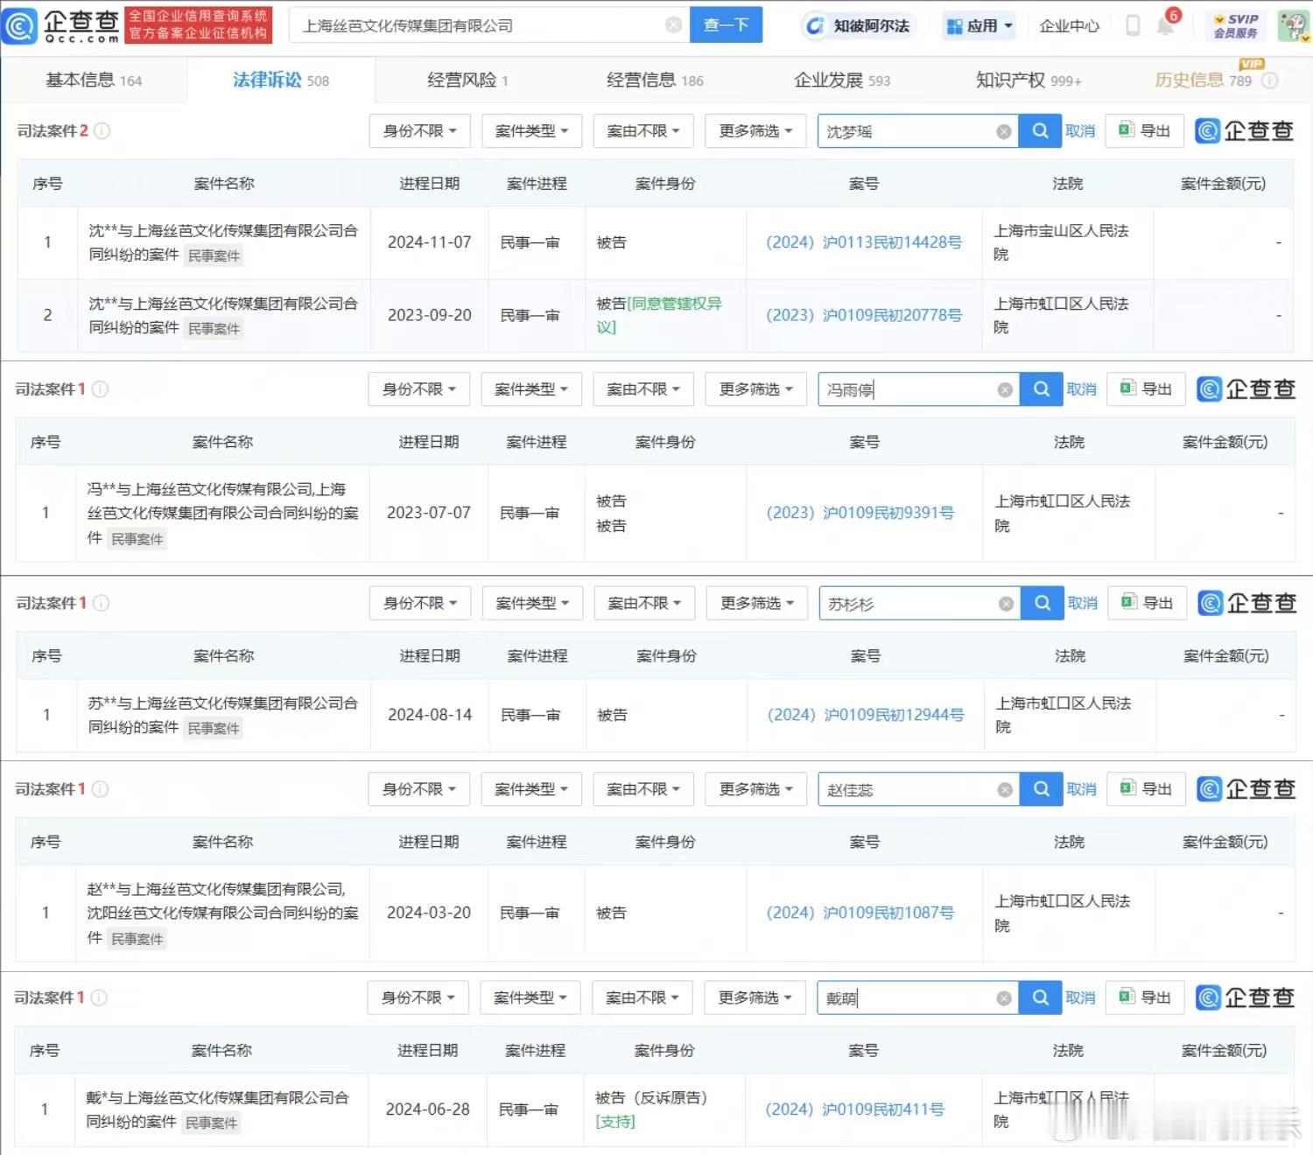This screenshot has height=1155, width=1313.
Task: Clear the 苏杉杉 filter keyword
Action: pyautogui.click(x=1007, y=604)
